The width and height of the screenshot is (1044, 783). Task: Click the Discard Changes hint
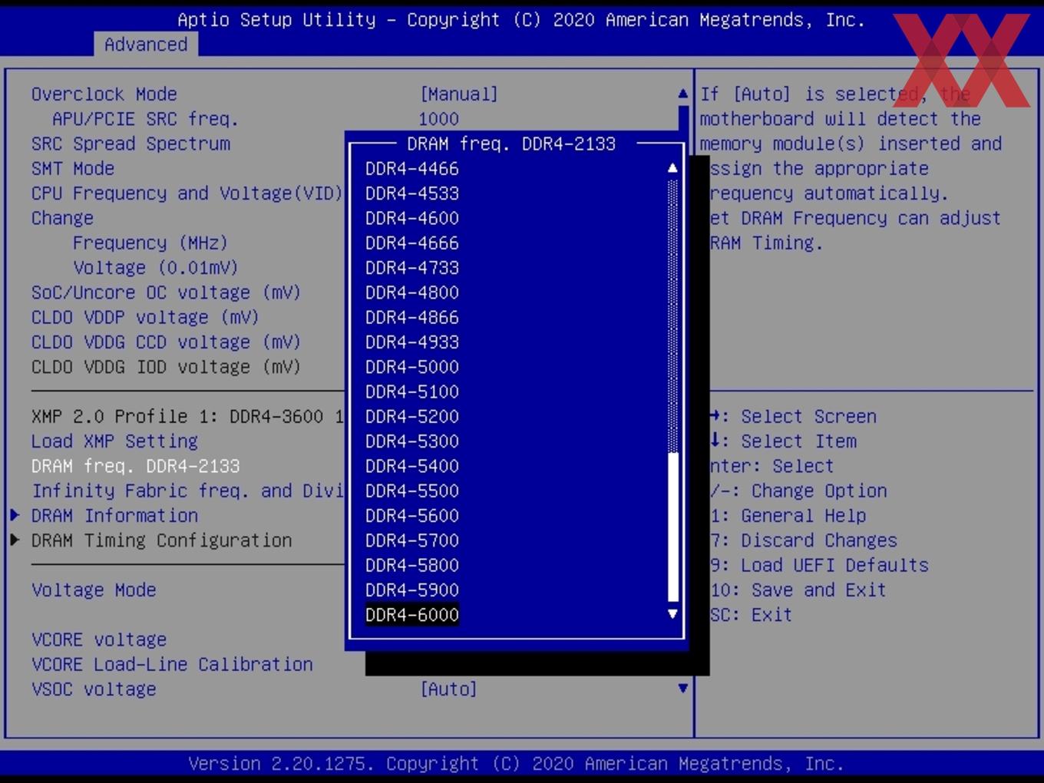804,541
